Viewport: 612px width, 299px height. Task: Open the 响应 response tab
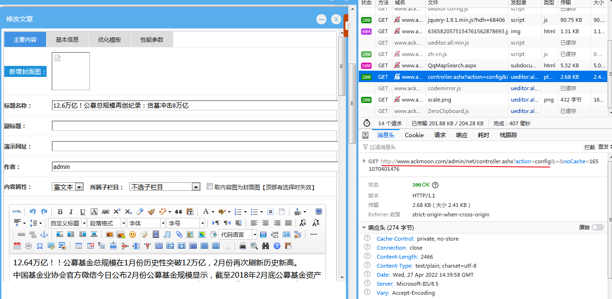point(461,135)
